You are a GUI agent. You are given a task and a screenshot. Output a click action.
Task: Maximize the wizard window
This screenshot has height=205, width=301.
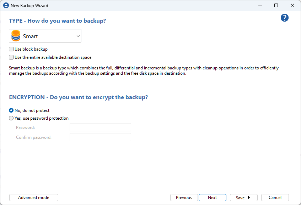coord(276,6)
